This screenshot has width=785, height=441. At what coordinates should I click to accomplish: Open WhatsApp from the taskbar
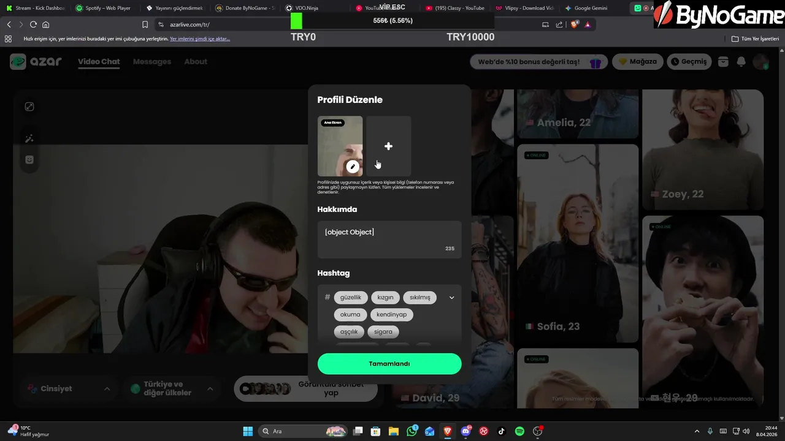(412, 431)
